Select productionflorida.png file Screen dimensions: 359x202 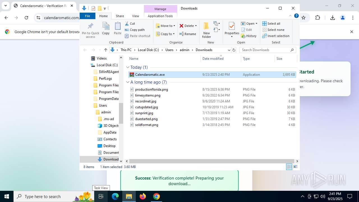212,89
